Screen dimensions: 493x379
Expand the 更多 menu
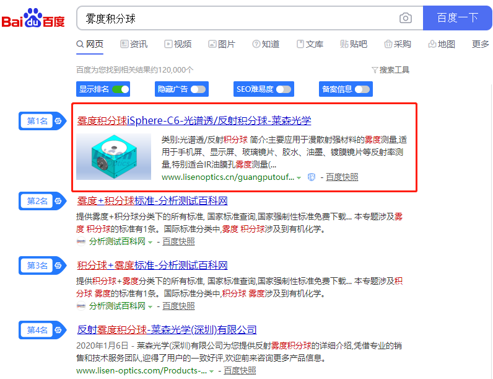pos(481,44)
